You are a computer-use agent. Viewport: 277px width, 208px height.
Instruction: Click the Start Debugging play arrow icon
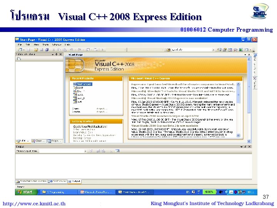click(x=102, y=50)
